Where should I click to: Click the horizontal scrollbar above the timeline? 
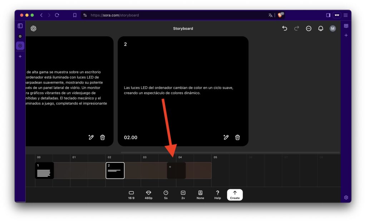point(230,152)
